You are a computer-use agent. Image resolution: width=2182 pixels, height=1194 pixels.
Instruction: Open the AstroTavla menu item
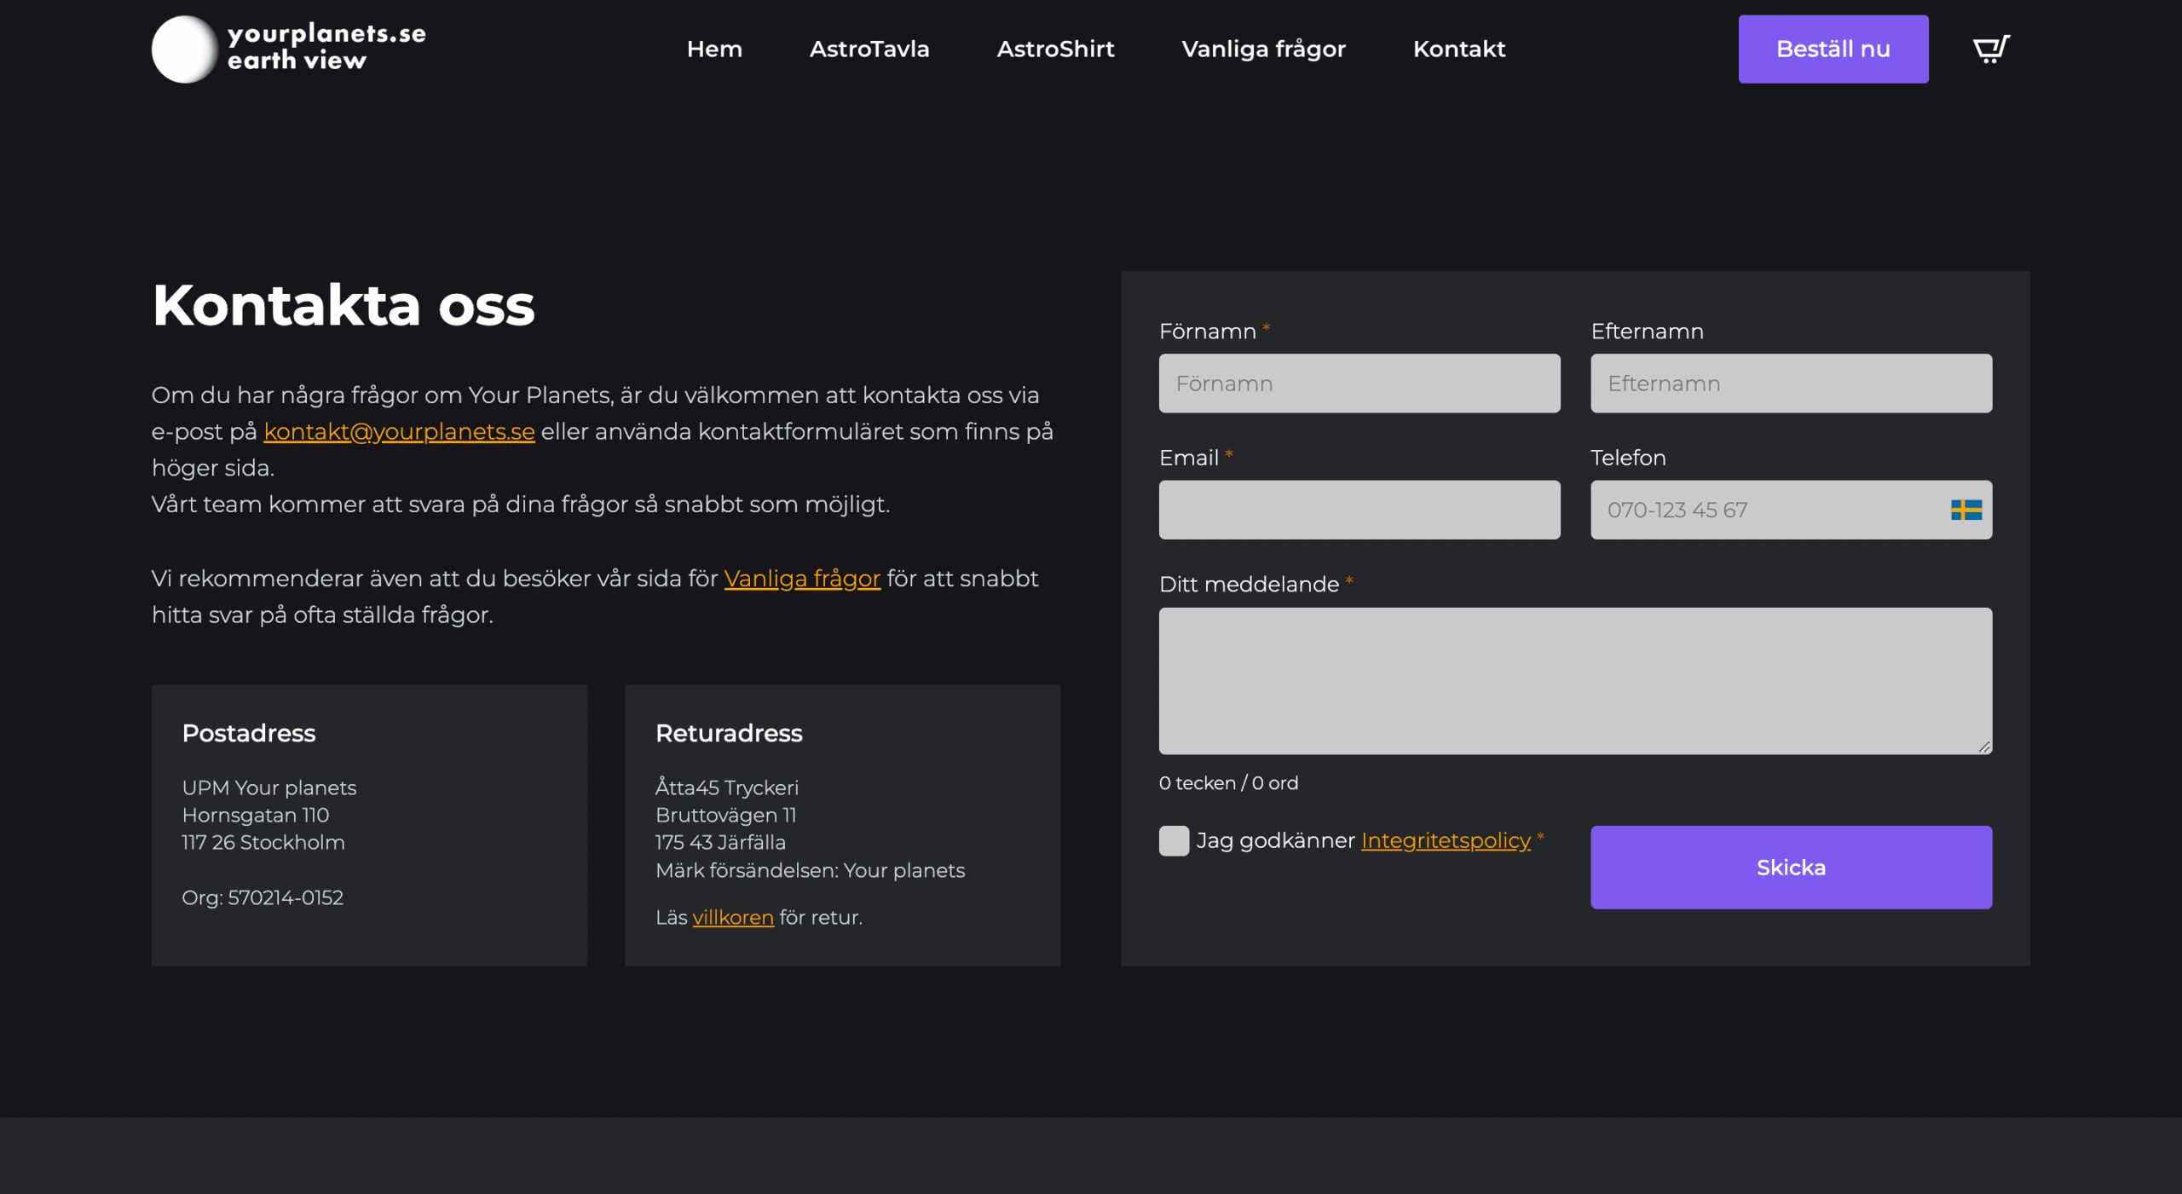(x=869, y=49)
